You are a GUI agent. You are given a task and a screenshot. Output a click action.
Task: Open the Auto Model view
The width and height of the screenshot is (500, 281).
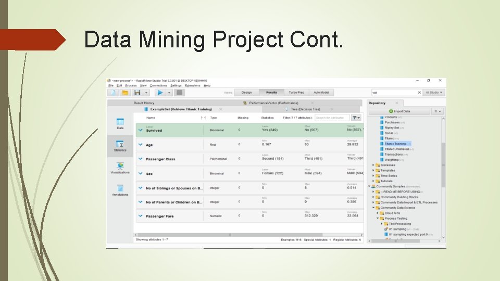tap(321, 93)
